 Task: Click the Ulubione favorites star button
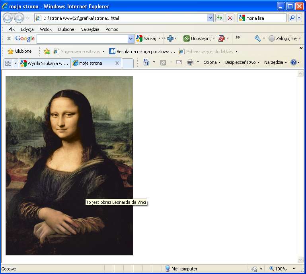click(19, 51)
